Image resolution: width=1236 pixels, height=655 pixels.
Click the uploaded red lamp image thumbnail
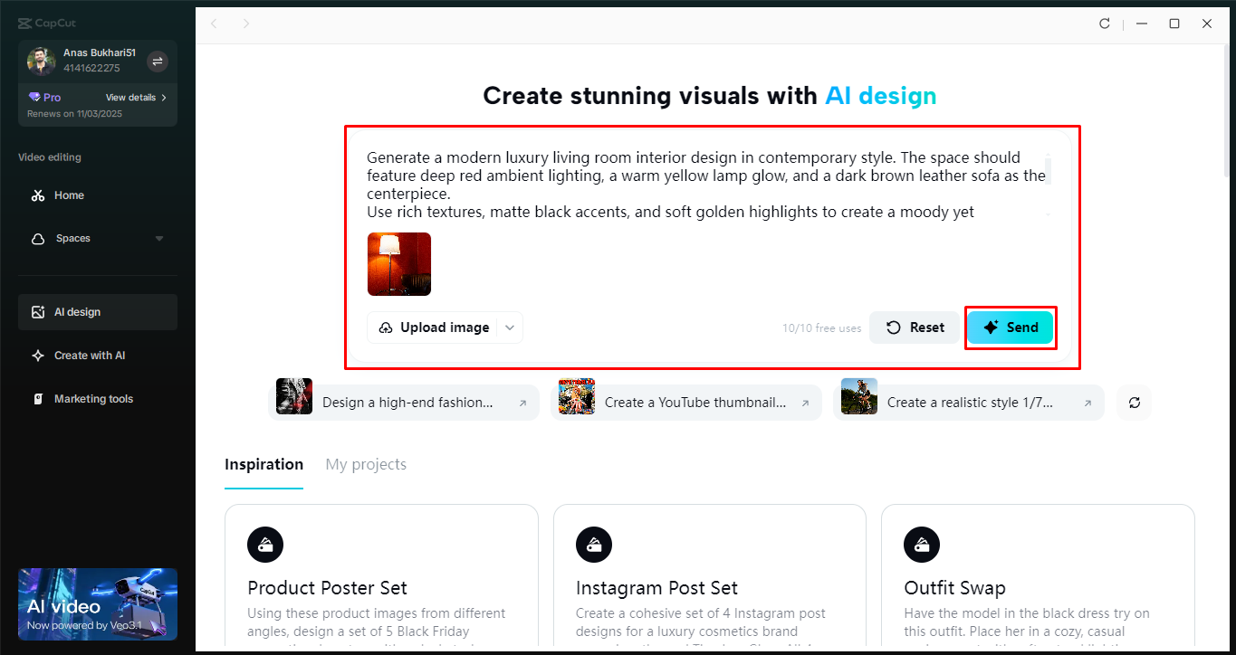(398, 264)
